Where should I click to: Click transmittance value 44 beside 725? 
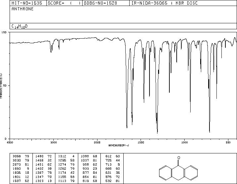pos(118,160)
